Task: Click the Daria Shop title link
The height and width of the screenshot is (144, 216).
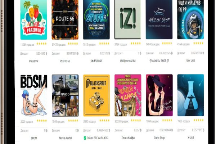Action: (x=159, y=138)
